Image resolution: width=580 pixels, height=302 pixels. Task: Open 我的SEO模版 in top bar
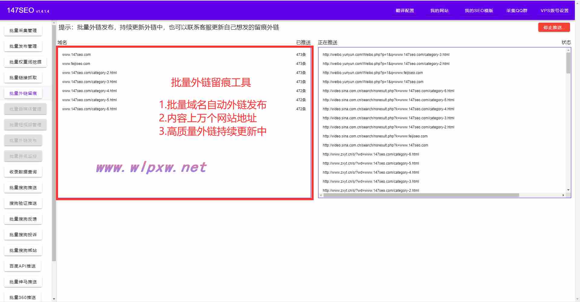click(479, 11)
